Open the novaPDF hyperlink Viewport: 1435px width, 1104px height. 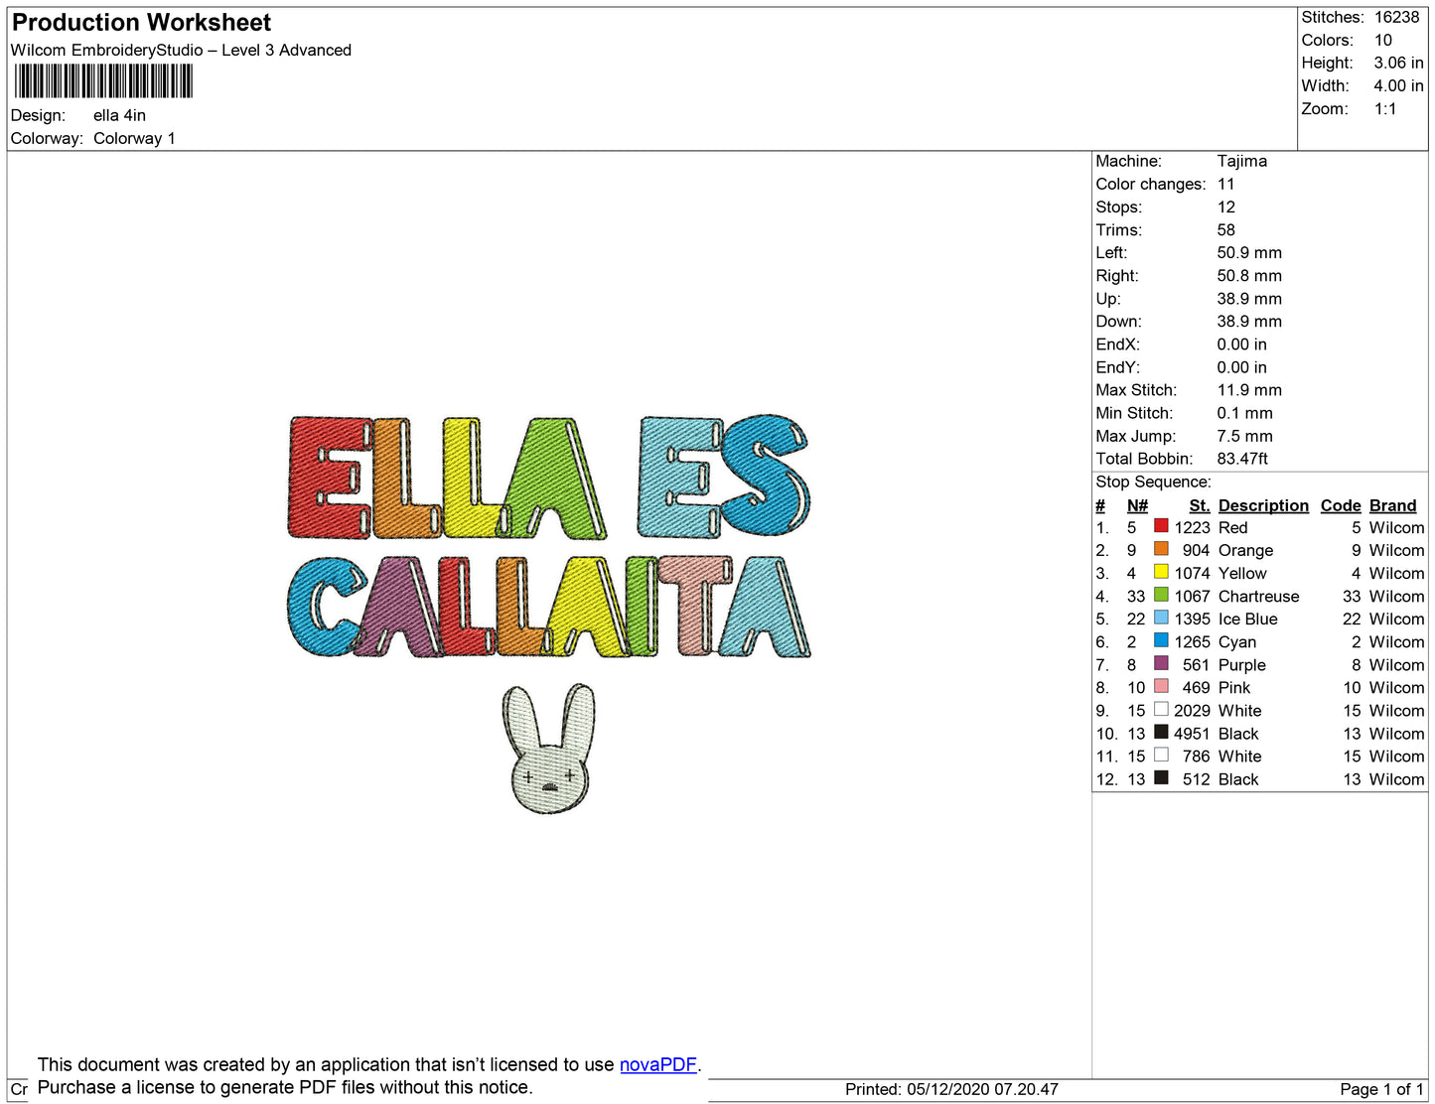point(657,1064)
